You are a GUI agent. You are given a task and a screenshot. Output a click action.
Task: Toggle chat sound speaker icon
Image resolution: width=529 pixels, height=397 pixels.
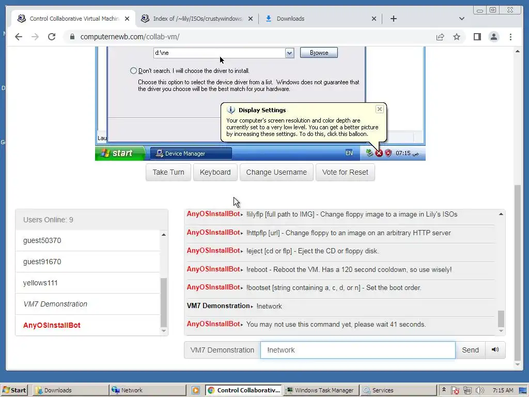(x=495, y=350)
